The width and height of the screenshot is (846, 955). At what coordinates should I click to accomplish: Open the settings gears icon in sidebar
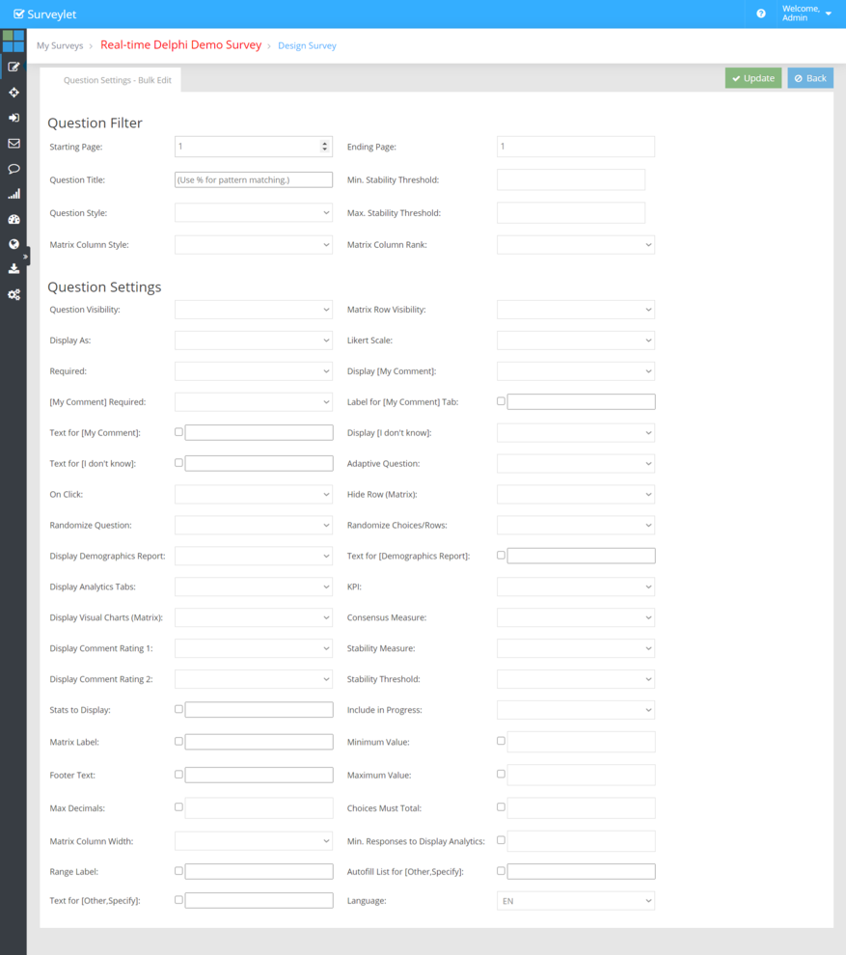(14, 294)
